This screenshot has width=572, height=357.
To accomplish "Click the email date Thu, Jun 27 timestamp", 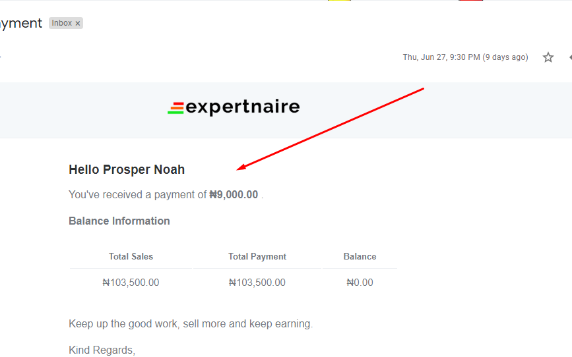I will coord(466,57).
